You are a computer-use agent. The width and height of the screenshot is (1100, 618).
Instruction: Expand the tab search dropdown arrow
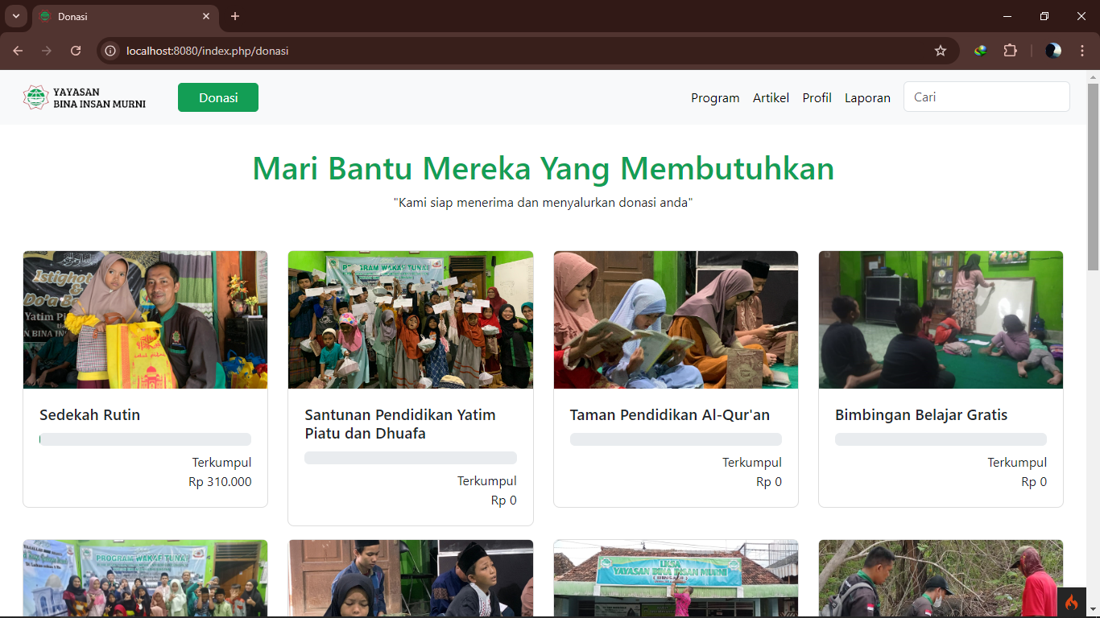15,16
